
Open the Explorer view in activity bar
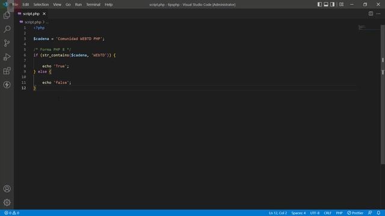[x=7, y=16]
